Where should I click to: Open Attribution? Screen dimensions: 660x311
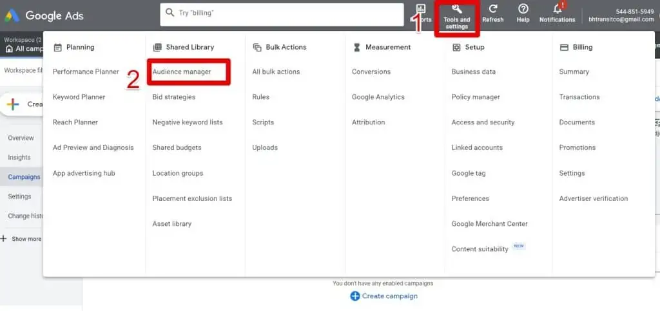click(x=368, y=122)
